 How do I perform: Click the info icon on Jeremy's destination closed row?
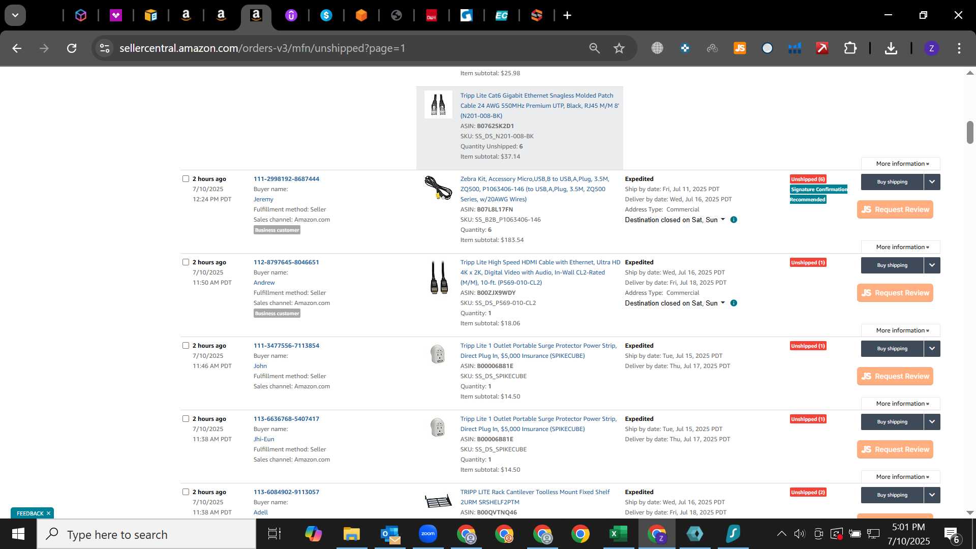(x=734, y=220)
